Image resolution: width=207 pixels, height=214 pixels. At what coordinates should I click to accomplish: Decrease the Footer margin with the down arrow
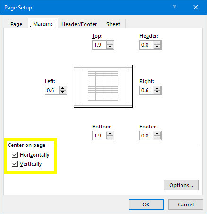[157, 137]
